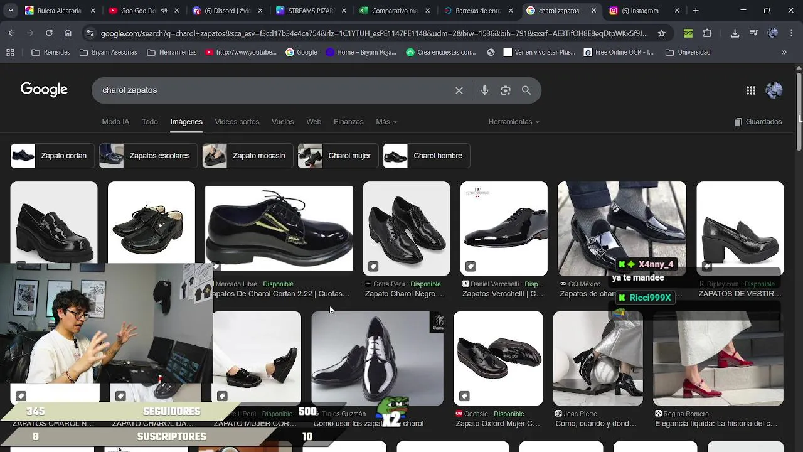
Task: Select Todo results filter
Action: coord(150,122)
